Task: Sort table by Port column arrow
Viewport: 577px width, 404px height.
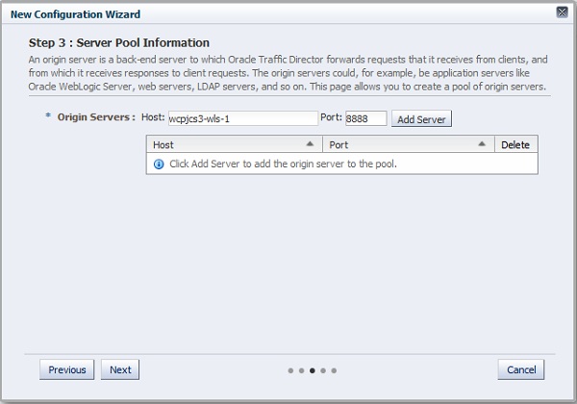Action: click(x=482, y=144)
